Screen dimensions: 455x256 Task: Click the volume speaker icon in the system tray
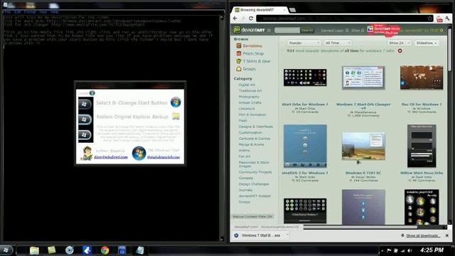click(x=409, y=250)
